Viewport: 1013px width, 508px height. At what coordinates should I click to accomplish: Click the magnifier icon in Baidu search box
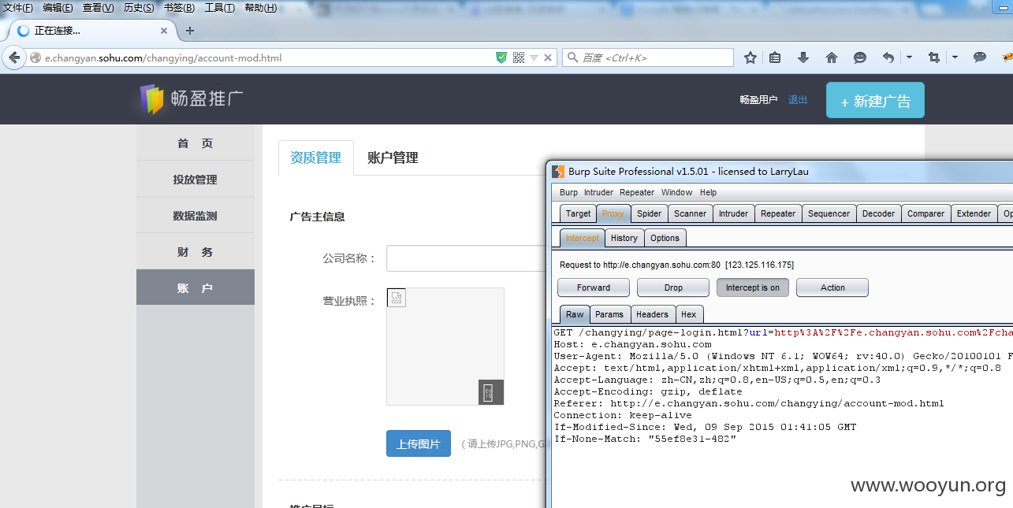point(572,57)
